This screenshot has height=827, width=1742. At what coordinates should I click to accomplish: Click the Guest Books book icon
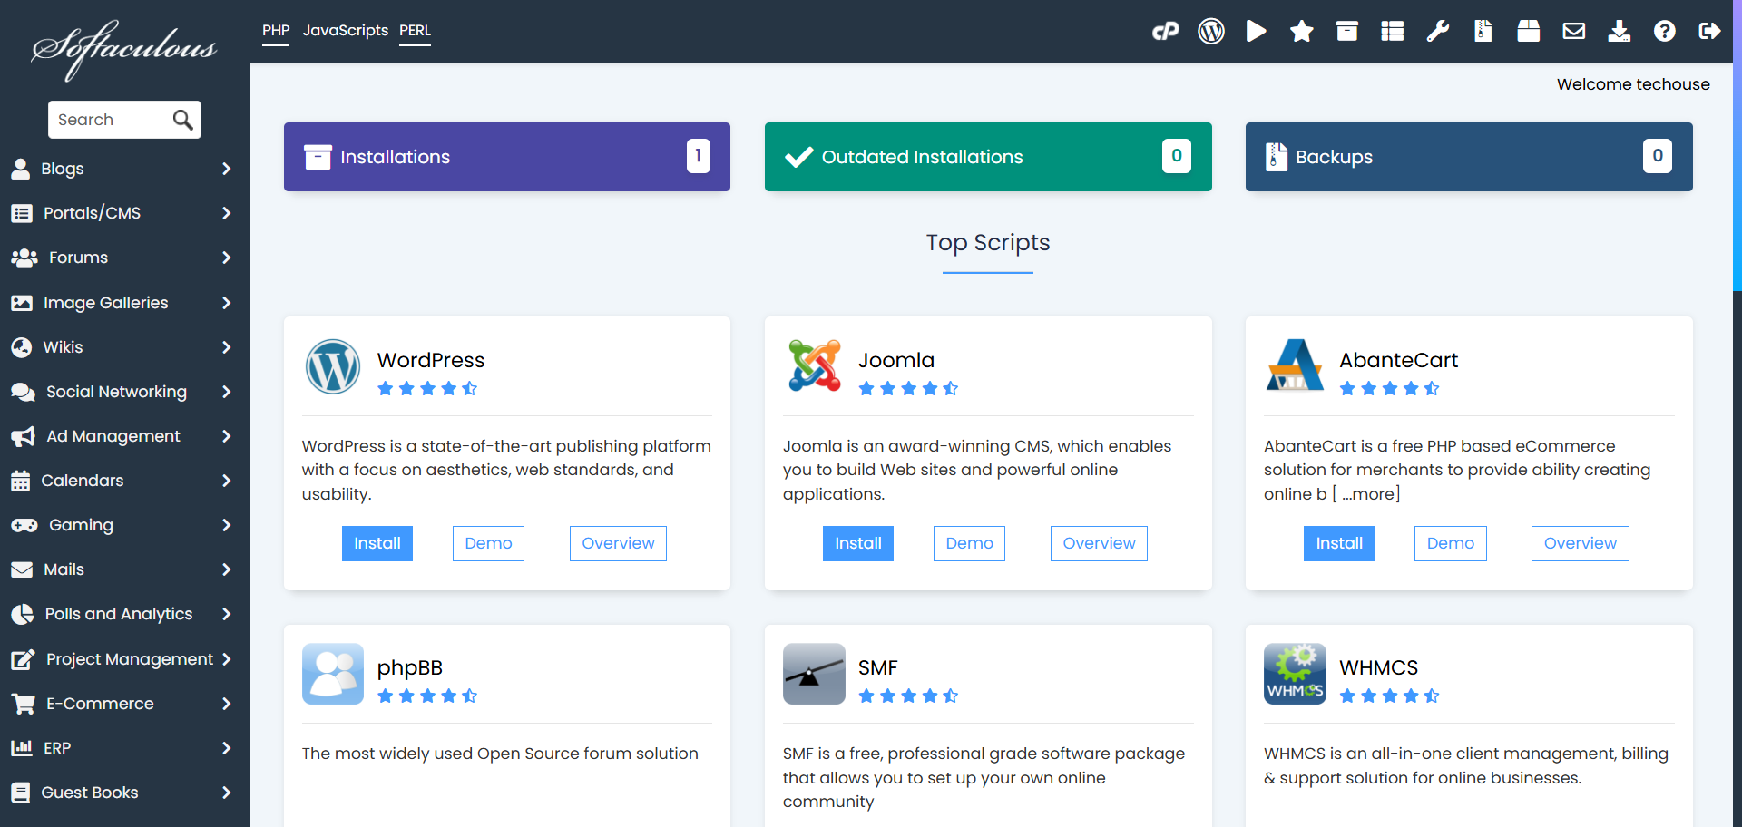click(20, 793)
